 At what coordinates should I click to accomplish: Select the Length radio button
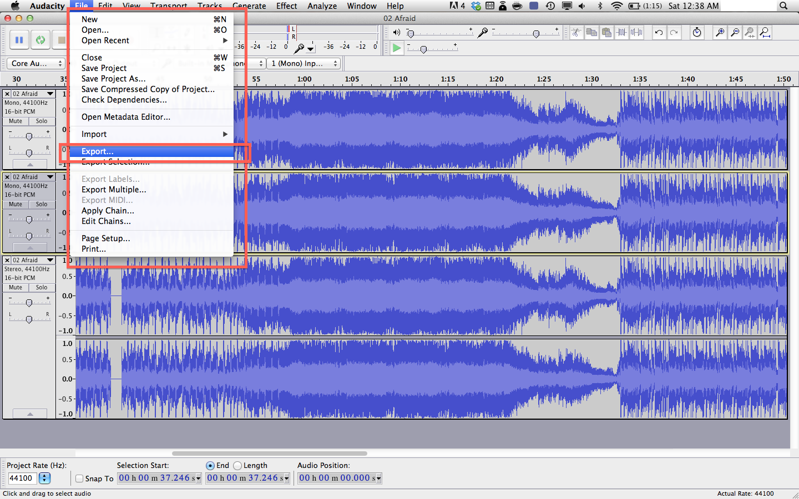(x=237, y=466)
